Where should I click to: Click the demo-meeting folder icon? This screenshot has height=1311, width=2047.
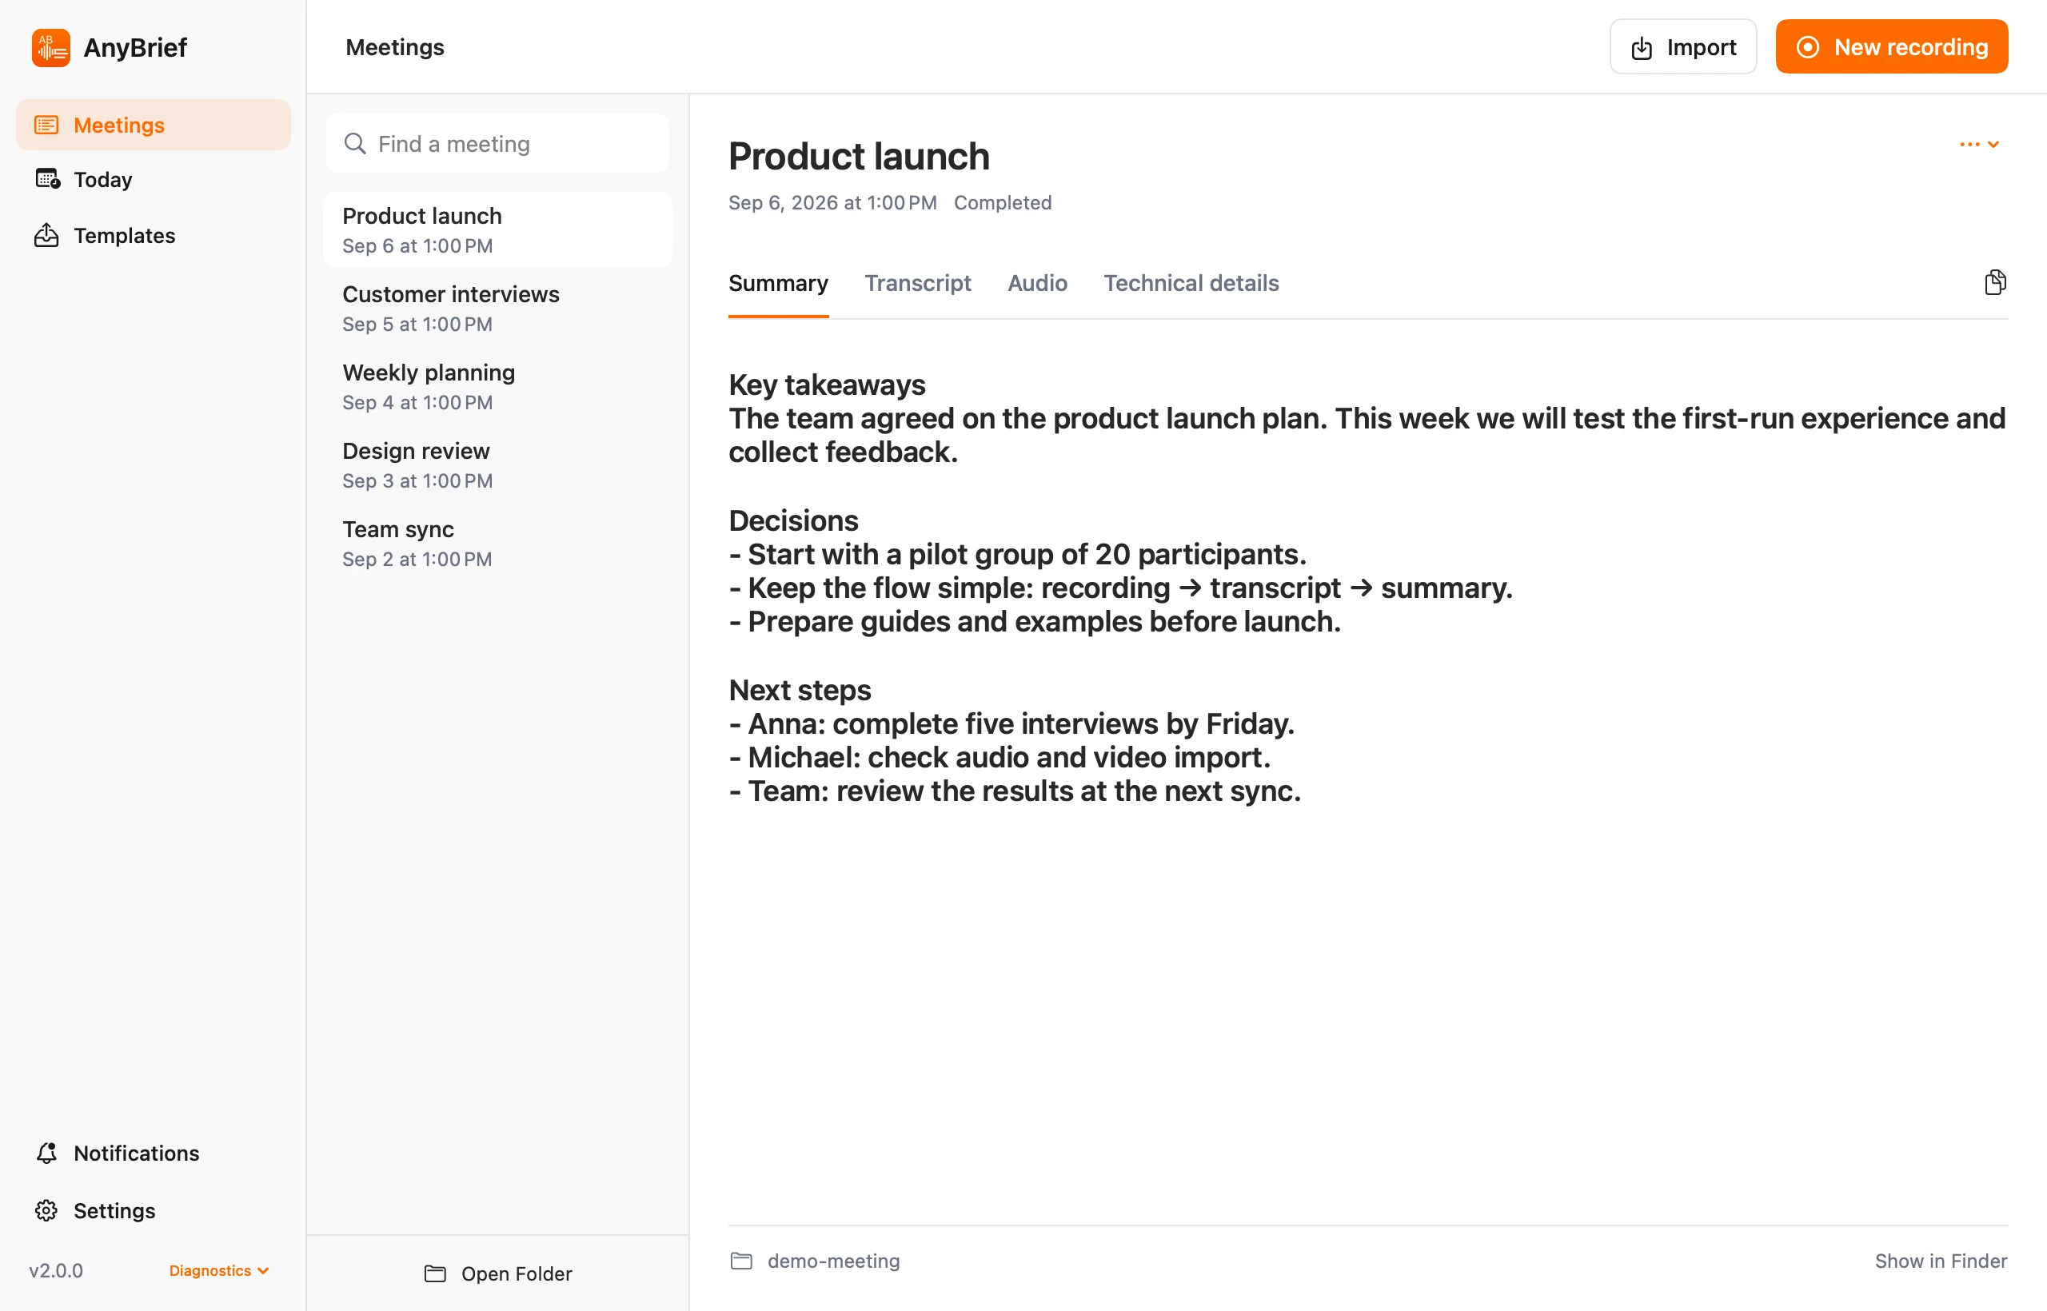[742, 1261]
